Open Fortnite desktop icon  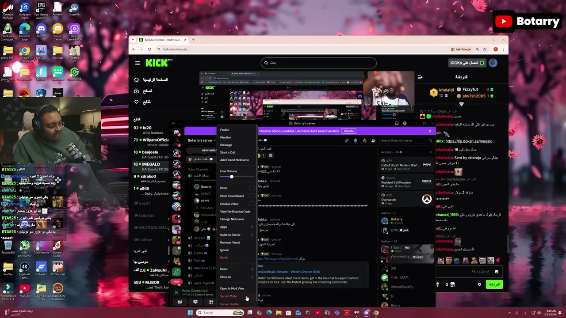[41, 73]
